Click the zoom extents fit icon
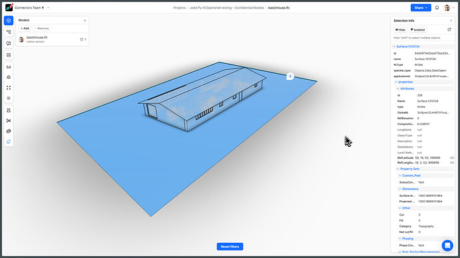Image resolution: width=460 pixels, height=258 pixels. 9,88
